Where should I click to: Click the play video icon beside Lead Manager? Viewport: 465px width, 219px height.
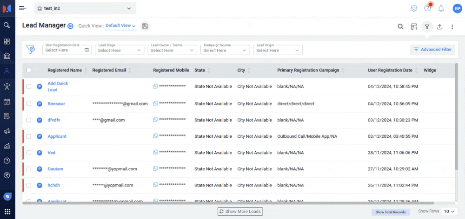tap(70, 26)
